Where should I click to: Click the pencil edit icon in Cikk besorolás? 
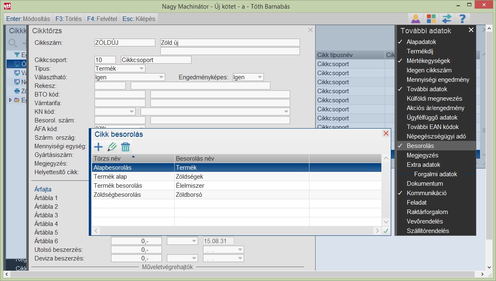pos(112,147)
